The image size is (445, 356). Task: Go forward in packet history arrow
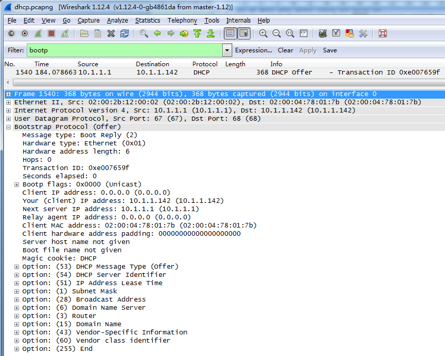[171, 33]
